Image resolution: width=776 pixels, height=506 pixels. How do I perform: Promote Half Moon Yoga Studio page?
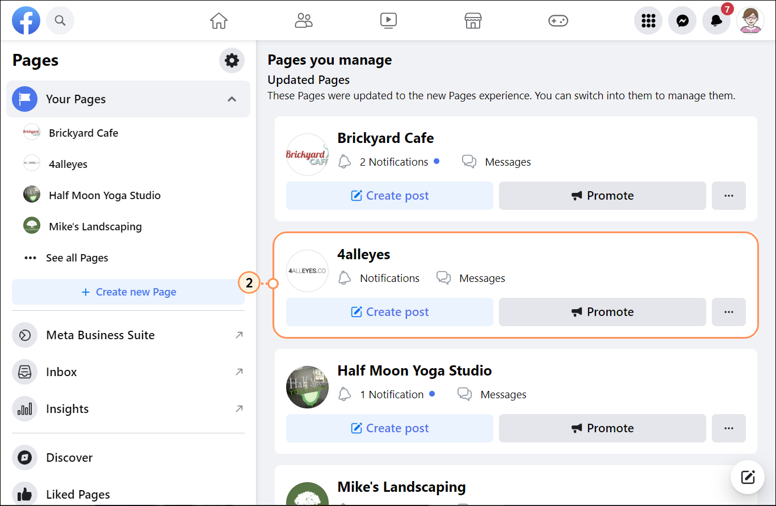click(602, 428)
